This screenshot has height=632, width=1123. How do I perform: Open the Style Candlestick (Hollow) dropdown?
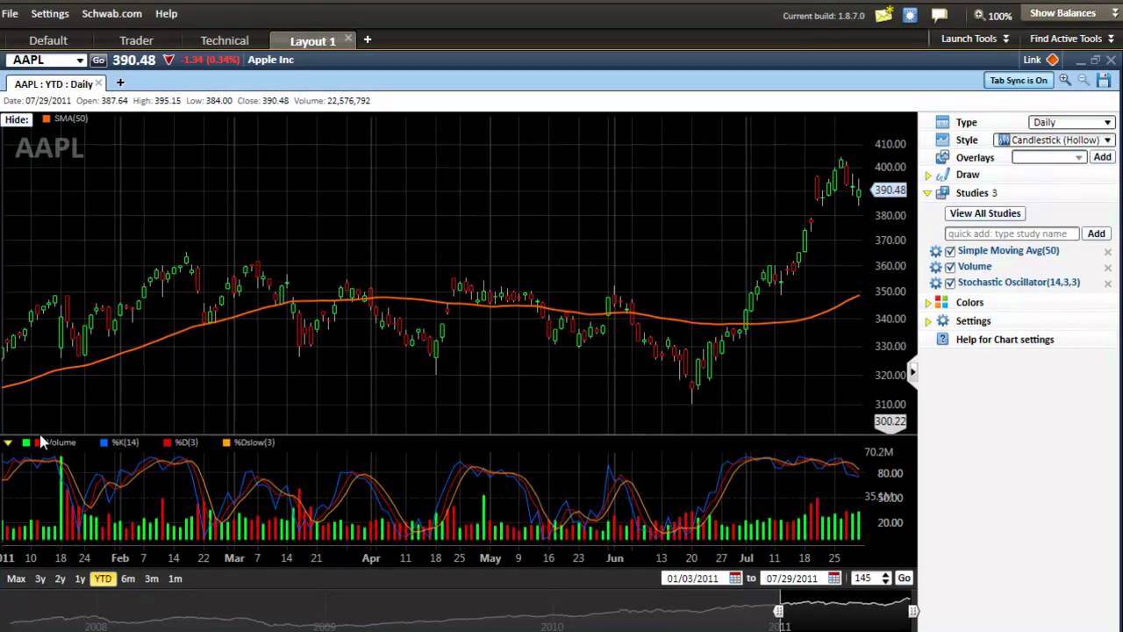coord(1055,140)
